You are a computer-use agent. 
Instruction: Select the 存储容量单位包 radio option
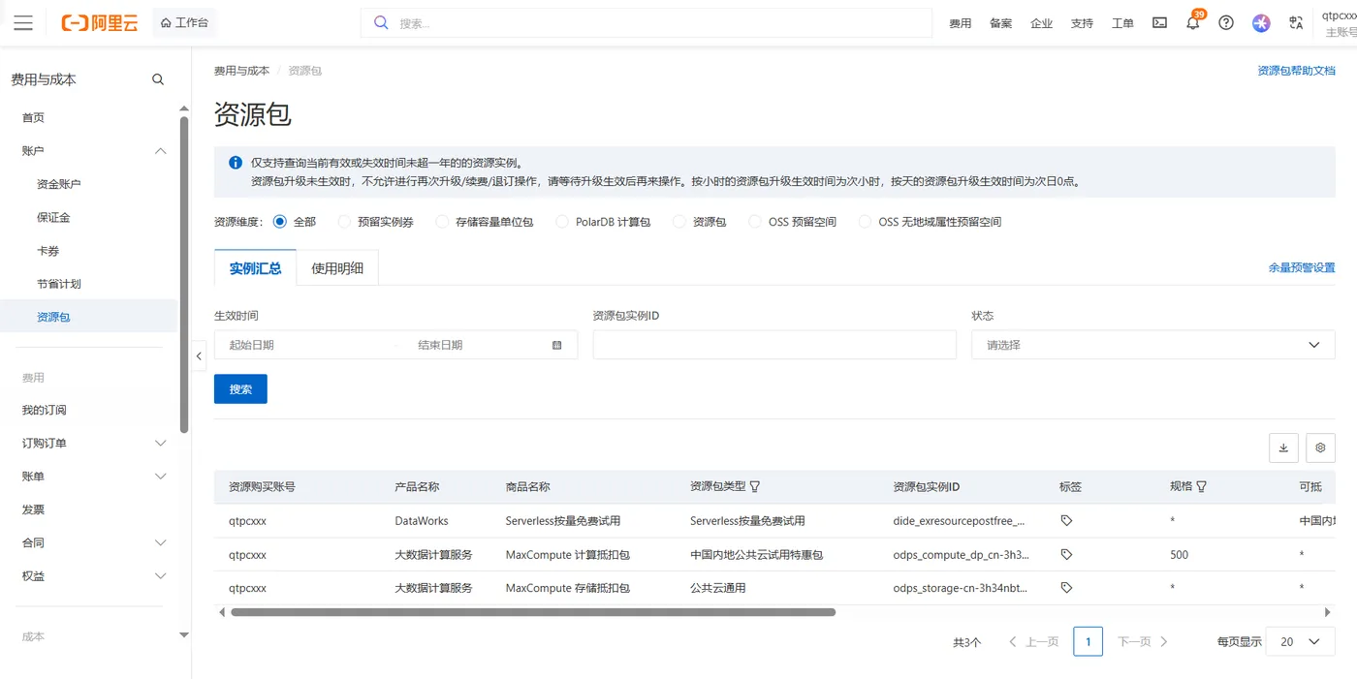point(442,222)
